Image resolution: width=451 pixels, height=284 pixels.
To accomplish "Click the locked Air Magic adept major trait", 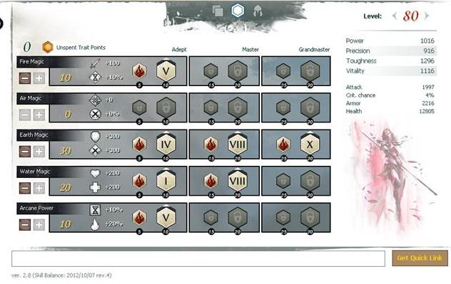I will coord(166,107).
